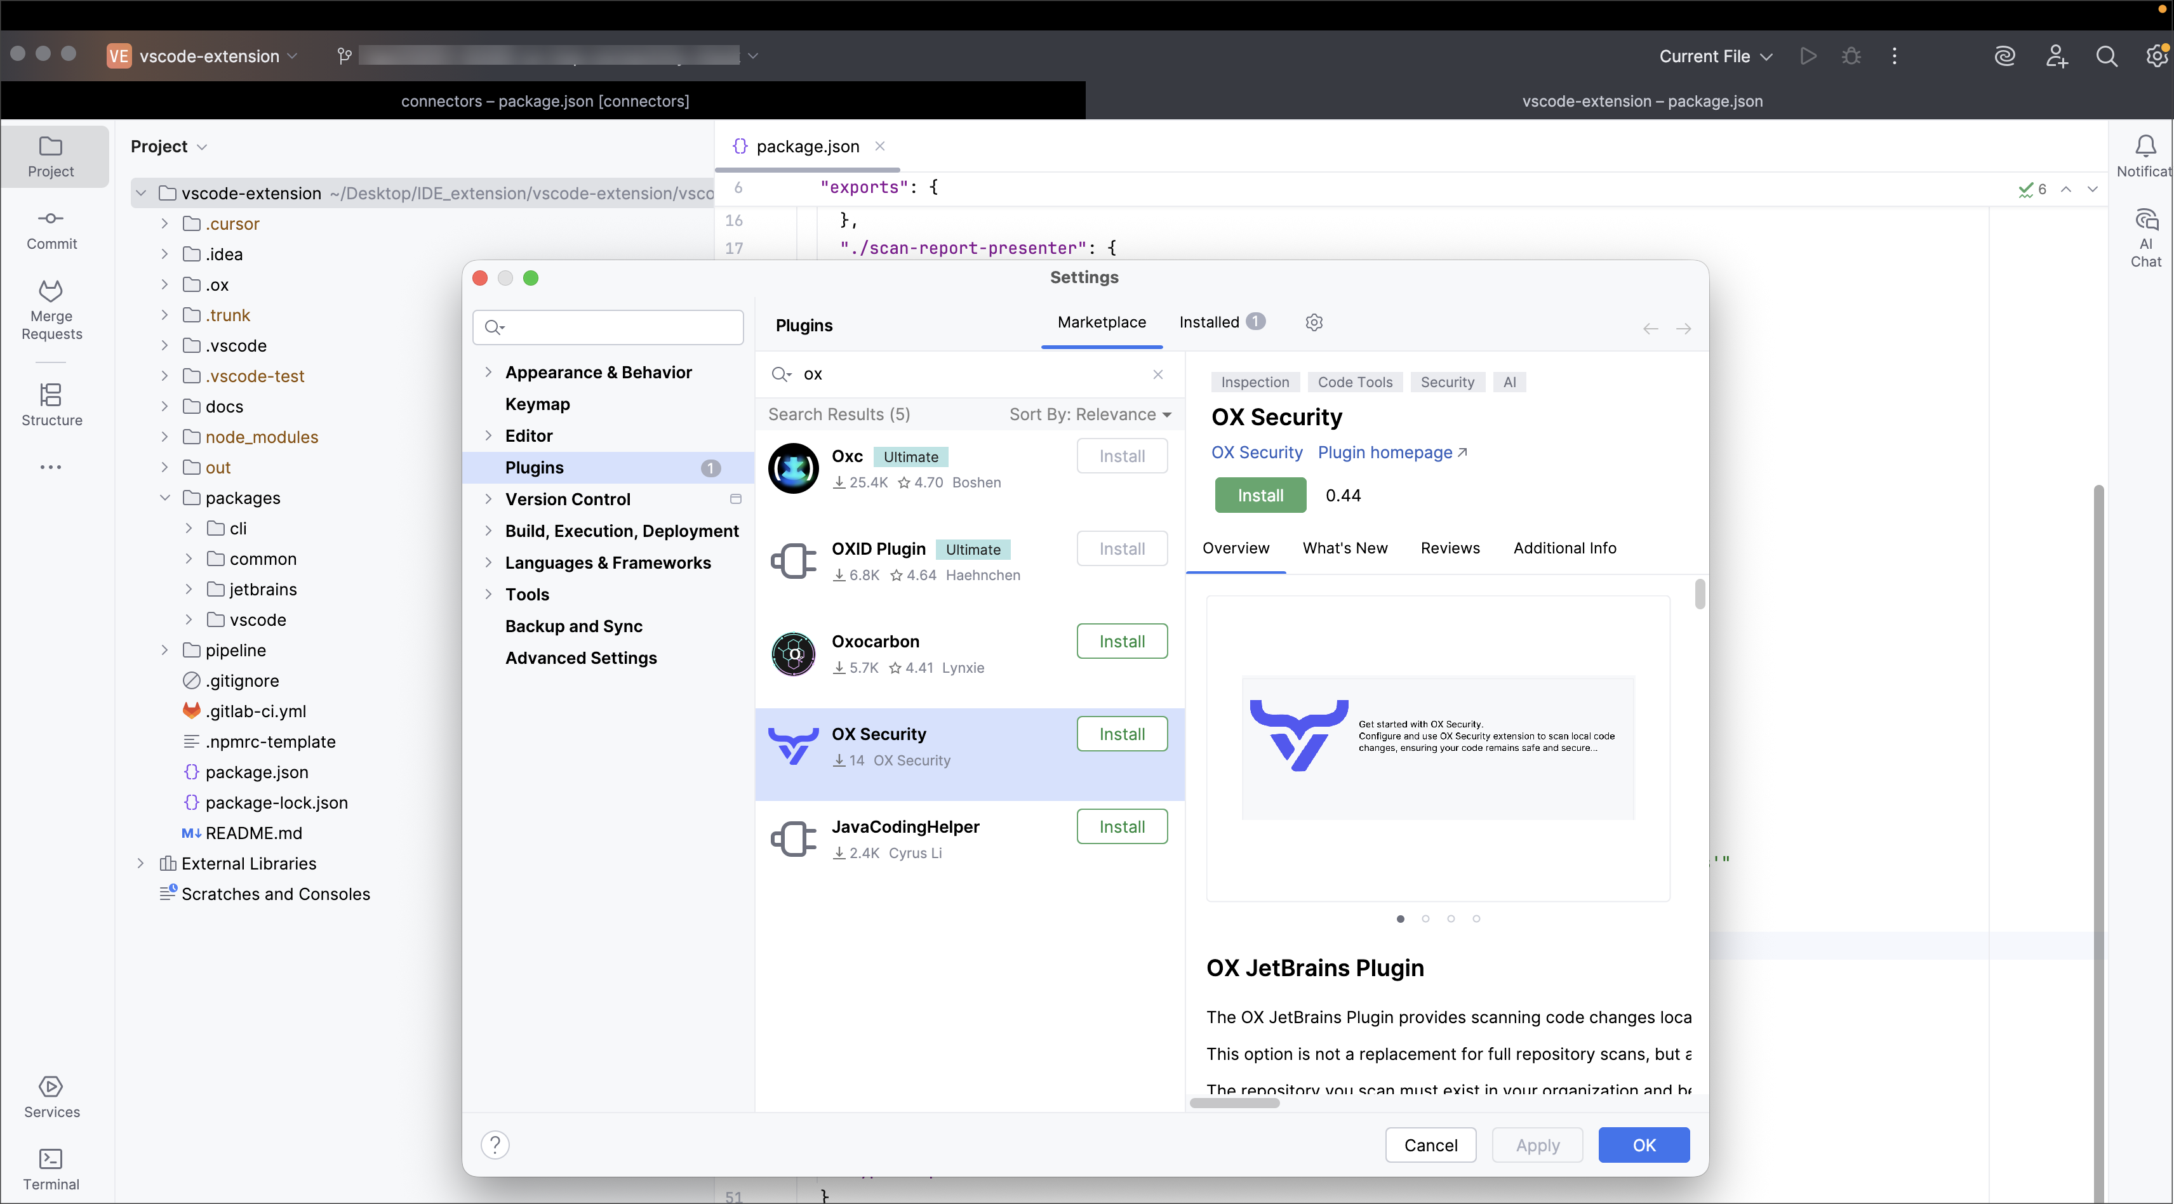Viewport: 2174px width, 1204px height.
Task: Click the Plugins gear settings icon
Action: pos(1314,322)
